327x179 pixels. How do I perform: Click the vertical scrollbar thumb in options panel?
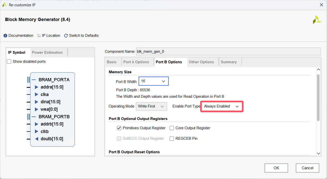click(318, 97)
